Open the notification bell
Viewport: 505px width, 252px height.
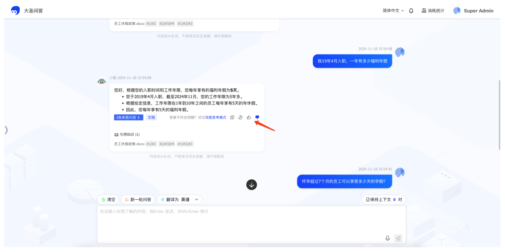click(411, 11)
